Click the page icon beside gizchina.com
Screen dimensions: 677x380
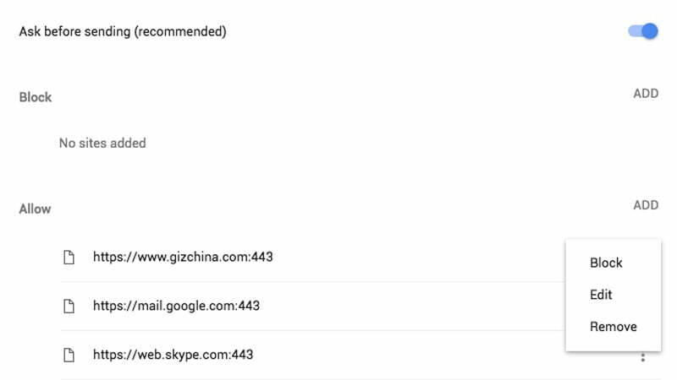point(69,258)
